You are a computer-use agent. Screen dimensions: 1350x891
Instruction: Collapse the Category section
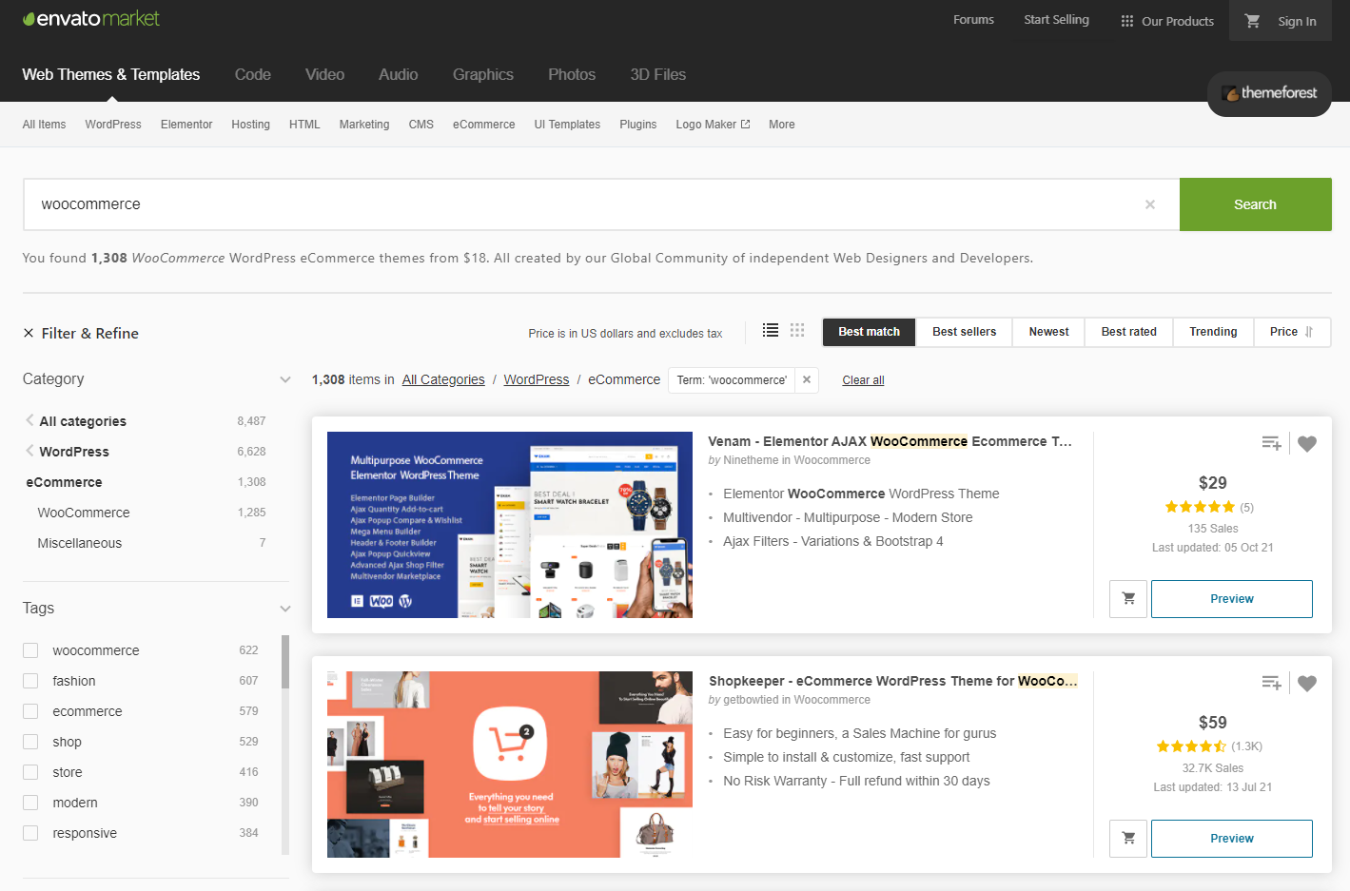(284, 379)
